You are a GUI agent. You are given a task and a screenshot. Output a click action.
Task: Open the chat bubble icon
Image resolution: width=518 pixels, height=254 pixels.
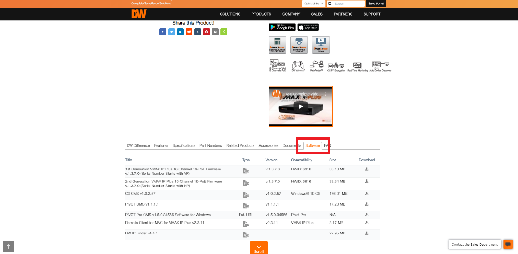(508, 244)
